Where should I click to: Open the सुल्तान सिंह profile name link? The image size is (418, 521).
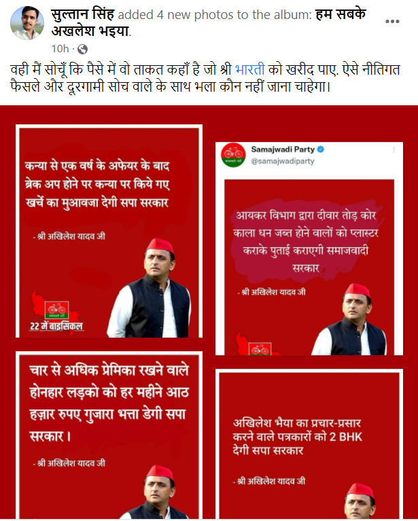(x=82, y=15)
